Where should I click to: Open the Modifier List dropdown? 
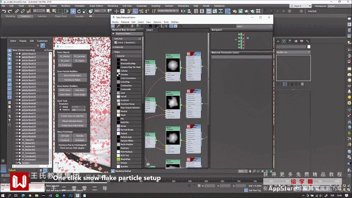click(293, 52)
